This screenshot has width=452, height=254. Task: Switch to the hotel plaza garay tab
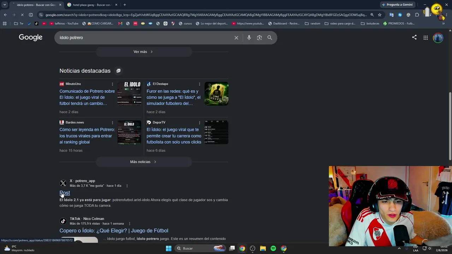click(x=92, y=5)
